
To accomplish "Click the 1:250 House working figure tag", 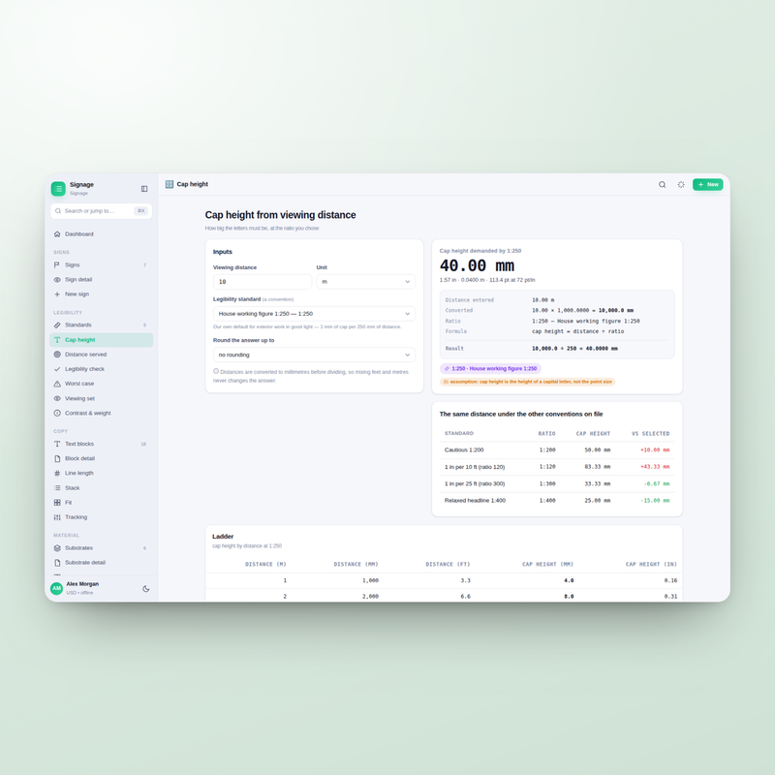I will pyautogui.click(x=490, y=369).
